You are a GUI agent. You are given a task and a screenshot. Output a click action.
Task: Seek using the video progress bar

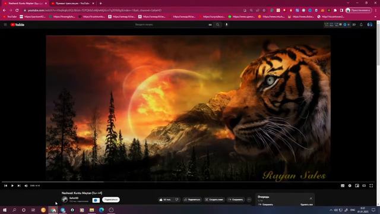coord(188,181)
